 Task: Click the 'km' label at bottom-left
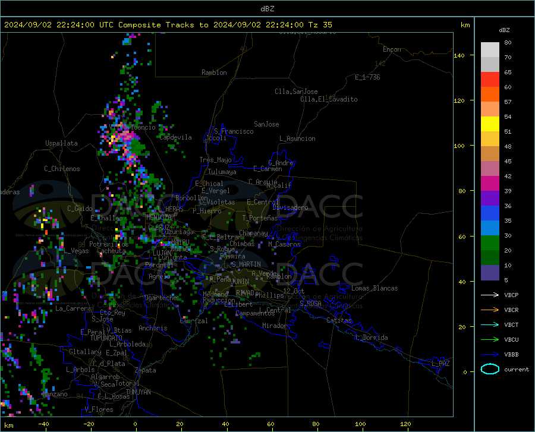tap(8, 425)
